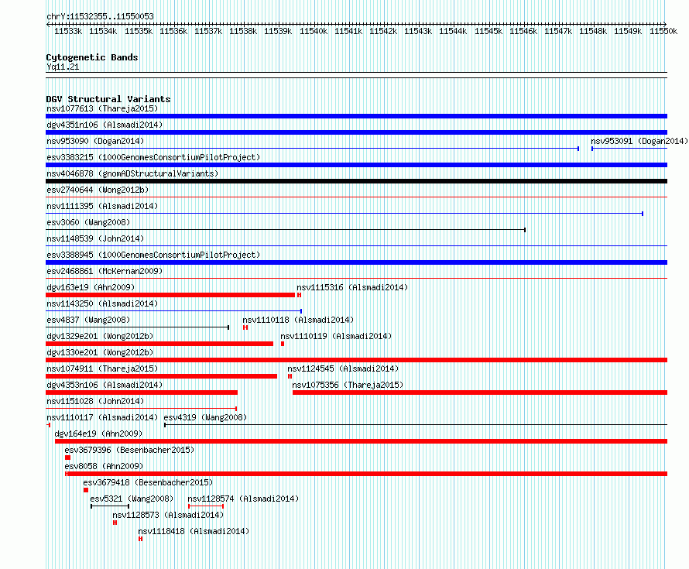Click dgv164e19 (Ahn2009) label
The image size is (689, 569).
point(98,434)
